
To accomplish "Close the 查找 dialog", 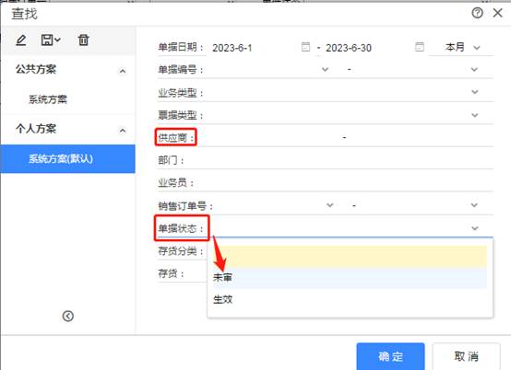I will click(498, 13).
